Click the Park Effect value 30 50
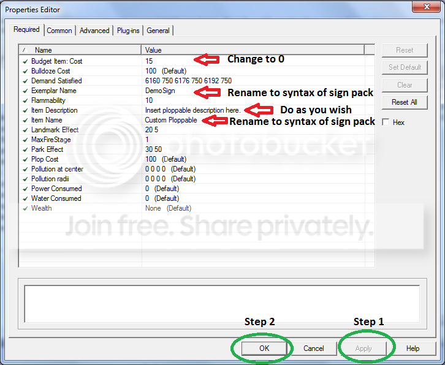The width and height of the screenshot is (445, 365). pyautogui.click(x=153, y=149)
